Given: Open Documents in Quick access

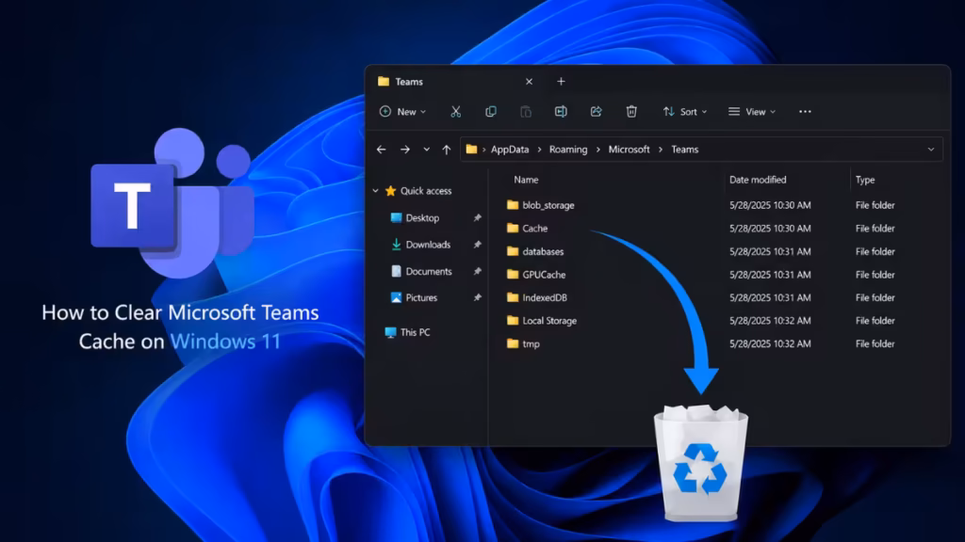Looking at the screenshot, I should click(x=429, y=271).
